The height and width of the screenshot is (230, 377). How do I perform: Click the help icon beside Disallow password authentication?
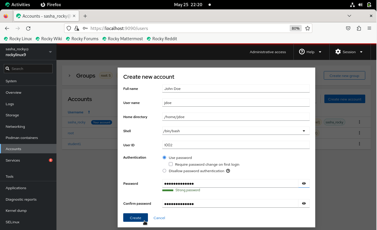pos(228,171)
